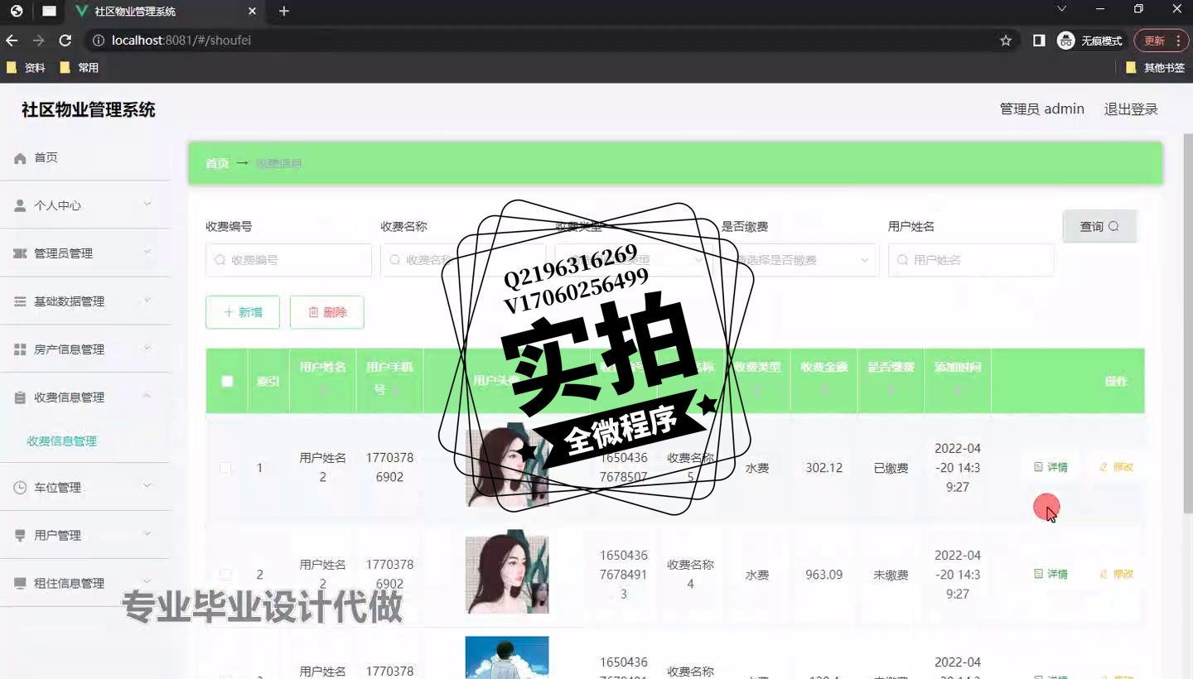This screenshot has height=679, width=1193.
Task: Click the 收费信息管理 clipboard icon
Action: pyautogui.click(x=21, y=397)
